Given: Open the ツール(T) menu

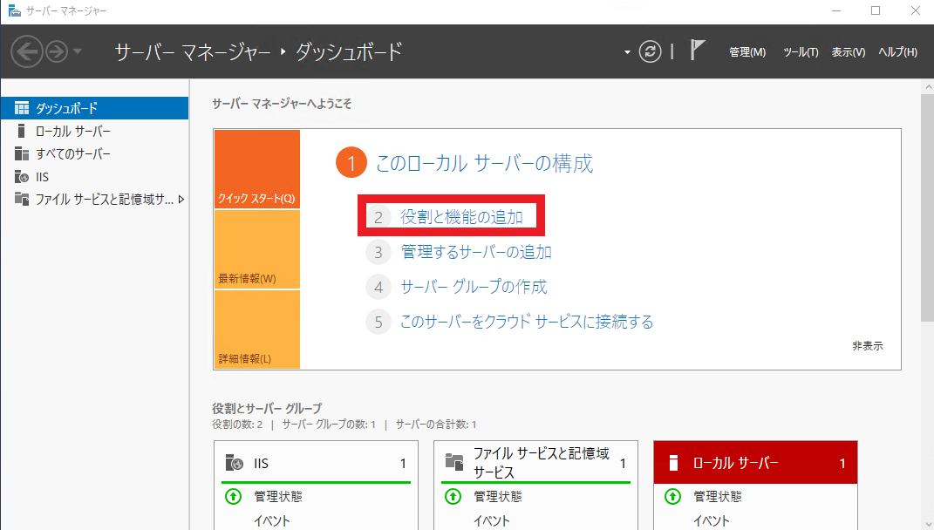Looking at the screenshot, I should pos(801,52).
